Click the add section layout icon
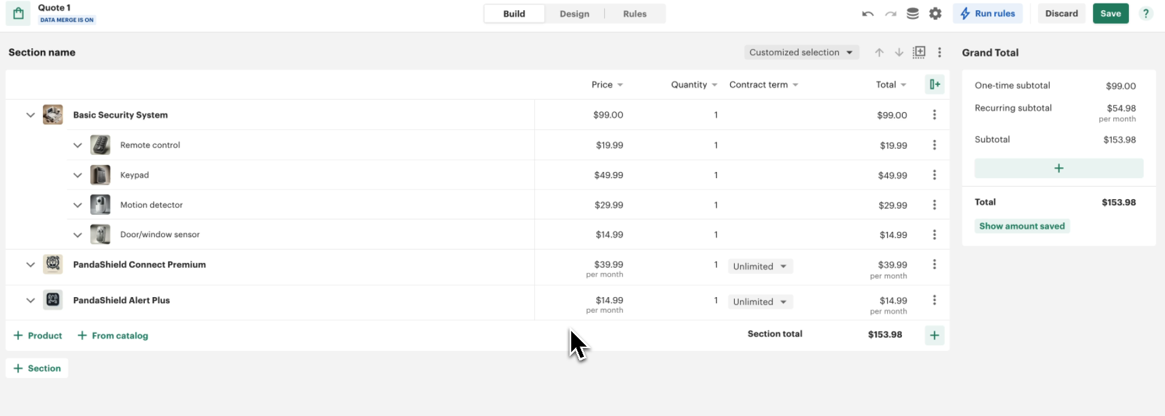Viewport: 1165px width, 416px height. (919, 52)
